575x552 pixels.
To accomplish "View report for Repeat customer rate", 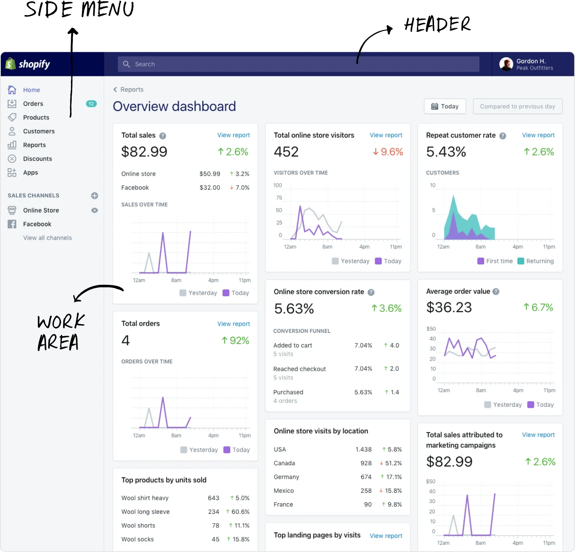I will 538,135.
